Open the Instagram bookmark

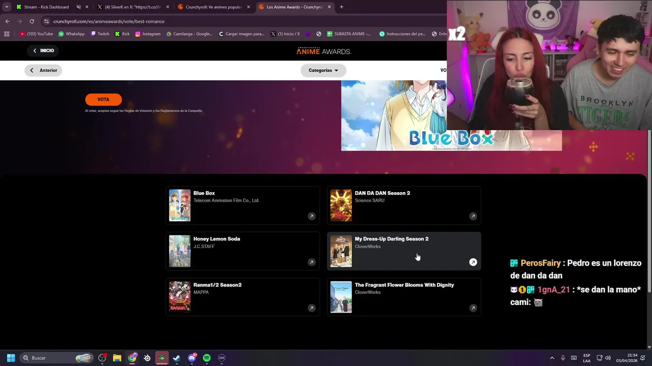point(148,34)
